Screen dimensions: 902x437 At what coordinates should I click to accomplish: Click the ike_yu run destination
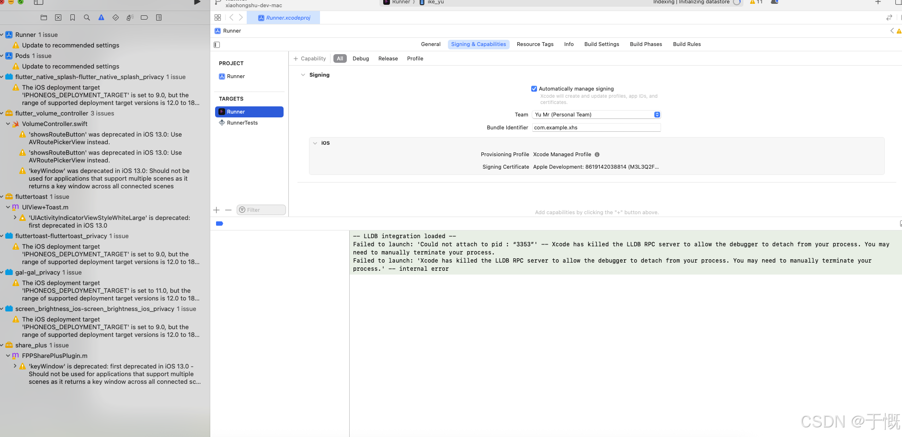click(x=432, y=2)
